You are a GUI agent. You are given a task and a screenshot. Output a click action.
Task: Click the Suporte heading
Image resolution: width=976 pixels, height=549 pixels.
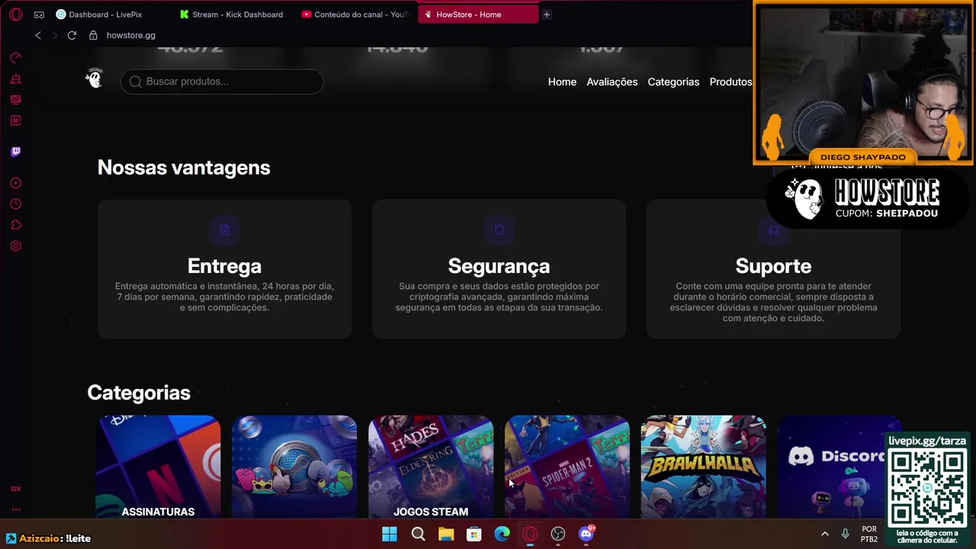pos(773,265)
